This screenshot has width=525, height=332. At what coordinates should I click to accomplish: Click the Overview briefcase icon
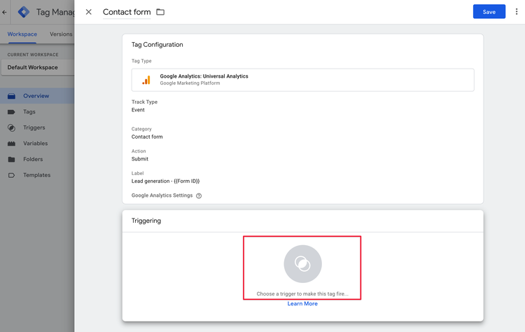(x=11, y=96)
